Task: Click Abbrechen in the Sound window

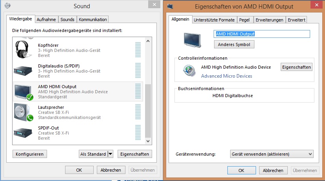Action: (111, 170)
